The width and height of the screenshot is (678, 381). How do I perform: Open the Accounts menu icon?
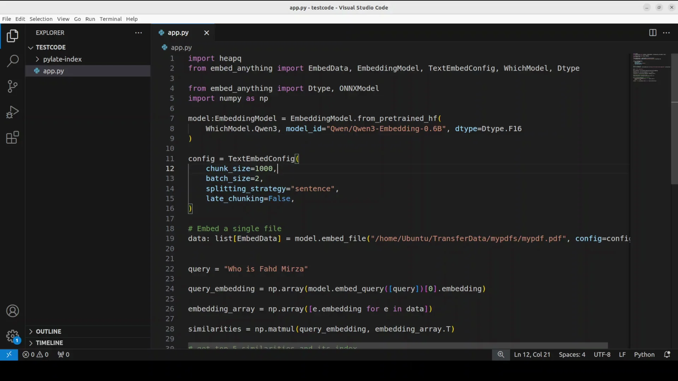click(13, 311)
